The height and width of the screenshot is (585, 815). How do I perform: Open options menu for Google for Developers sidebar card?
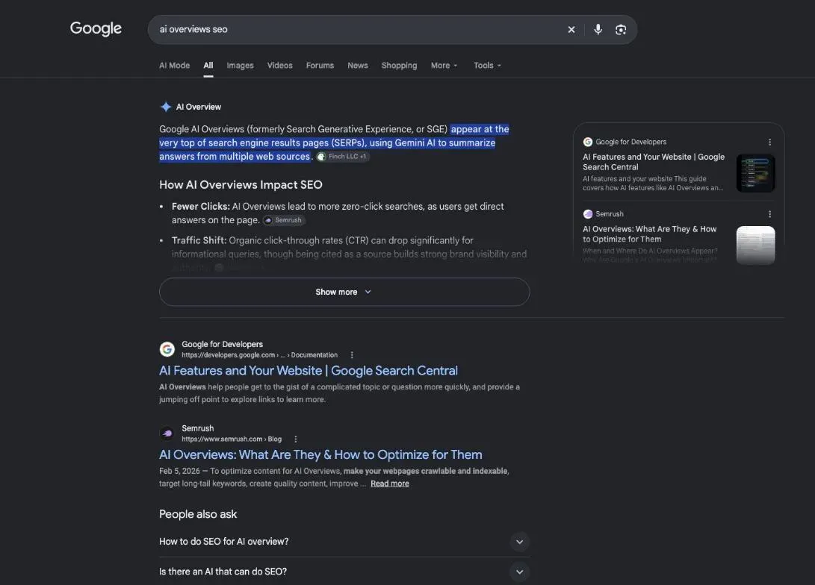(769, 142)
